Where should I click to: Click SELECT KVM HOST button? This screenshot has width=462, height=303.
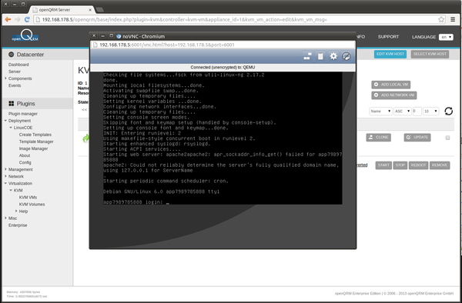pos(430,54)
